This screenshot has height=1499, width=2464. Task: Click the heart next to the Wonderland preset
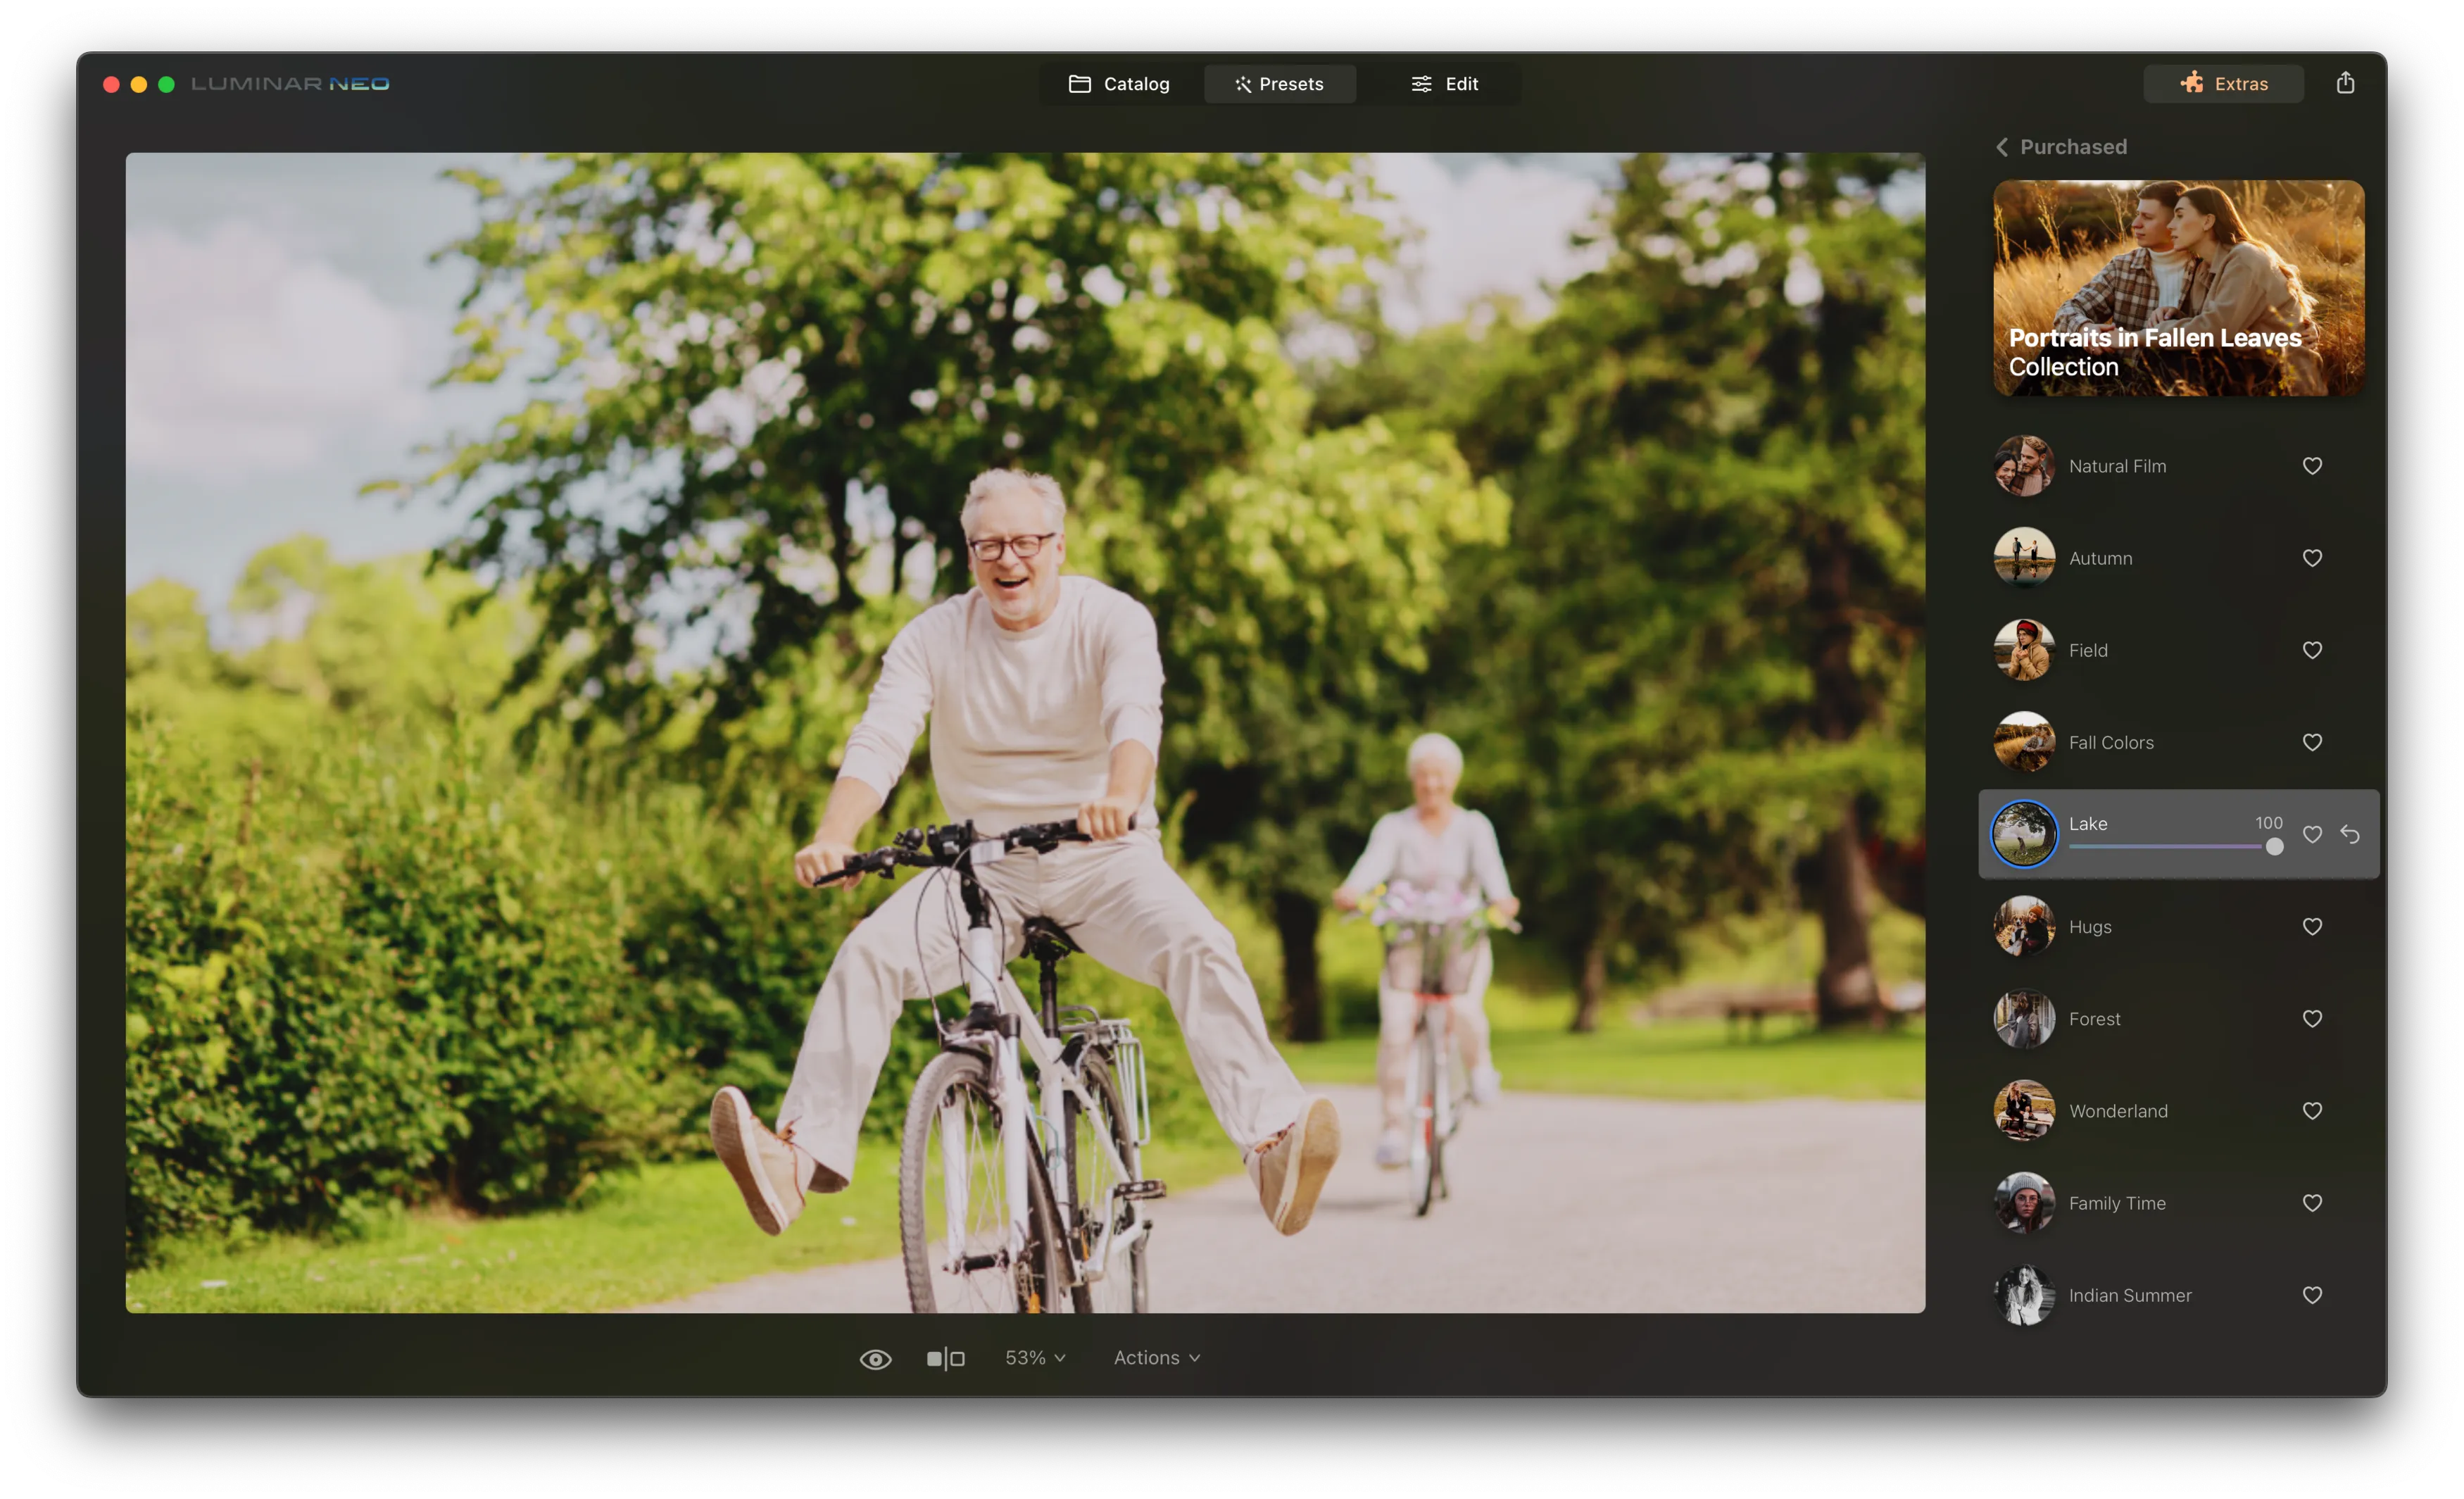click(x=2312, y=1111)
